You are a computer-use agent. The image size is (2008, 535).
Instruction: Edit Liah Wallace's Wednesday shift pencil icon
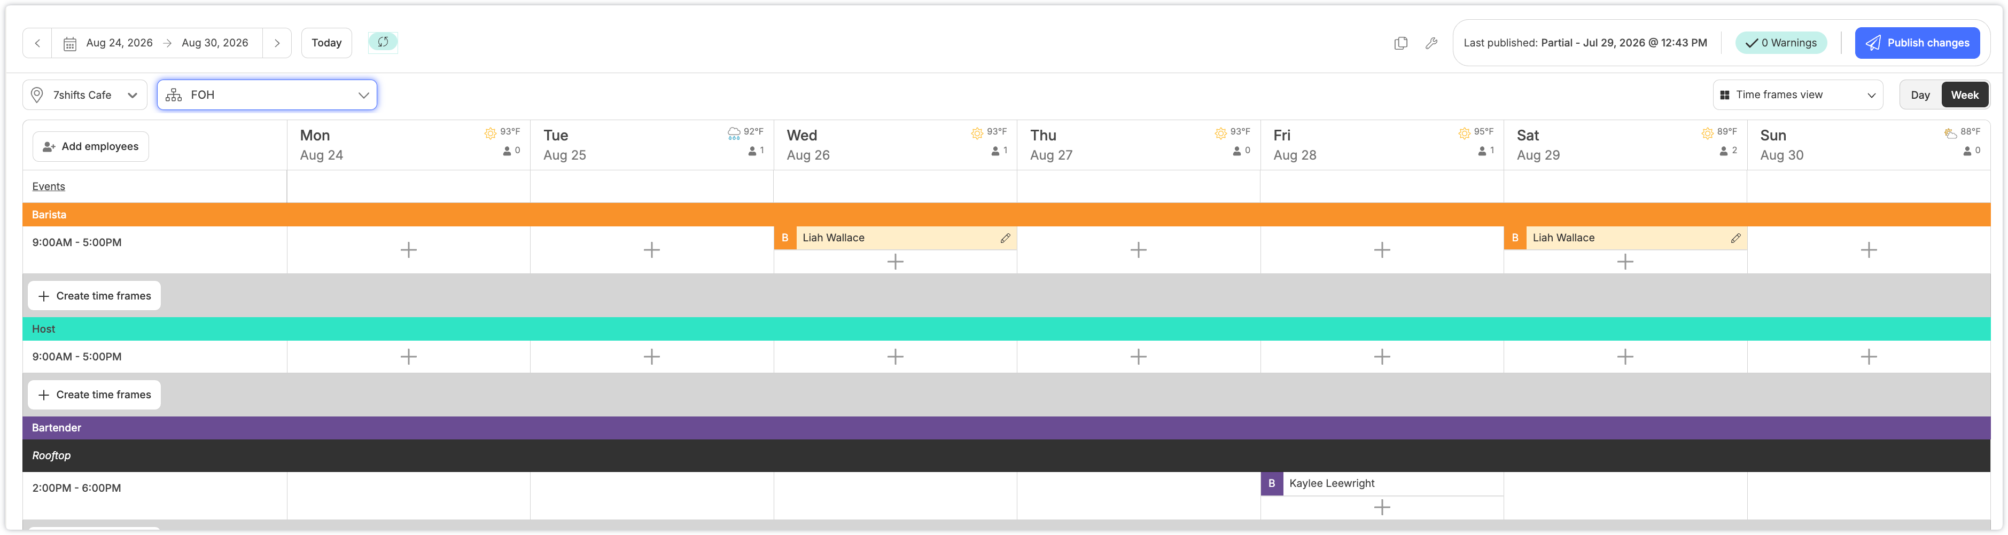(x=1005, y=238)
